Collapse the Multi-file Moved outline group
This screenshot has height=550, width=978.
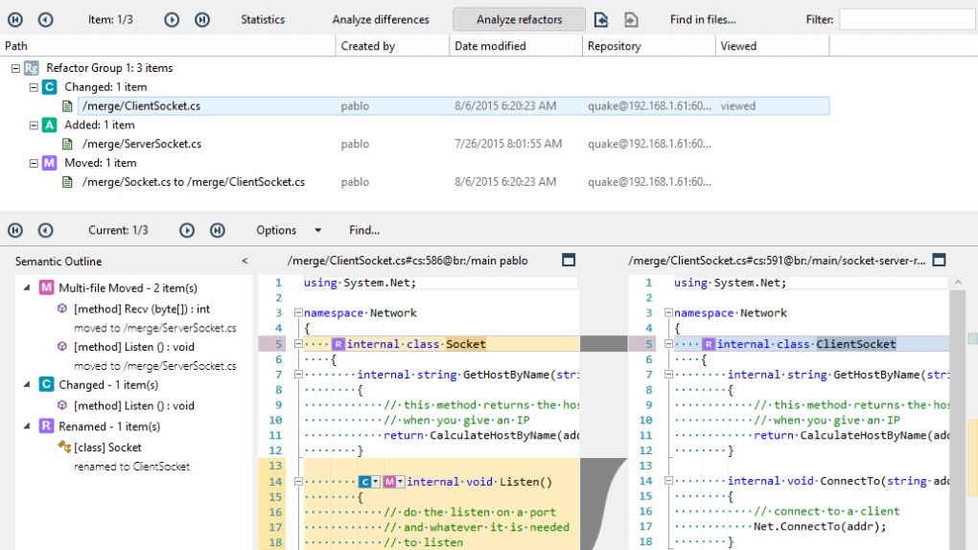coord(25,287)
